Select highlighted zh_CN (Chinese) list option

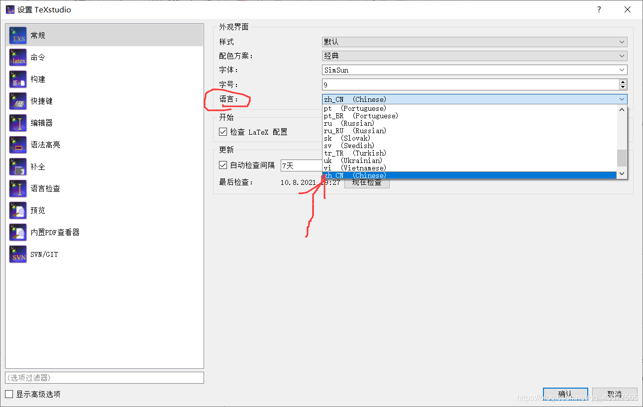point(469,175)
